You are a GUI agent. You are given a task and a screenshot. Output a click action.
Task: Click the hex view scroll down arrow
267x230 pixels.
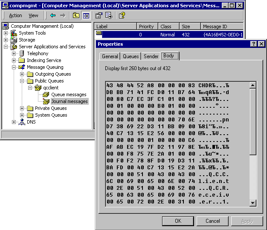(252, 203)
